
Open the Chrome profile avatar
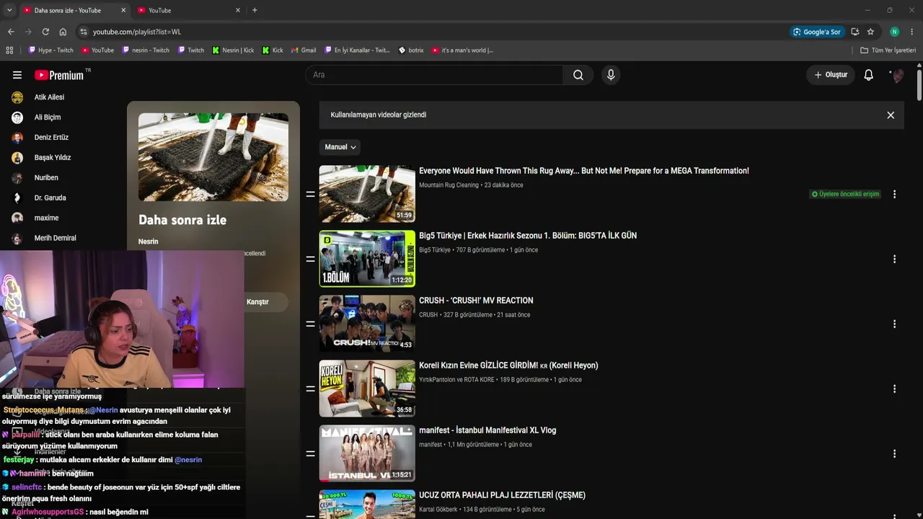point(894,32)
